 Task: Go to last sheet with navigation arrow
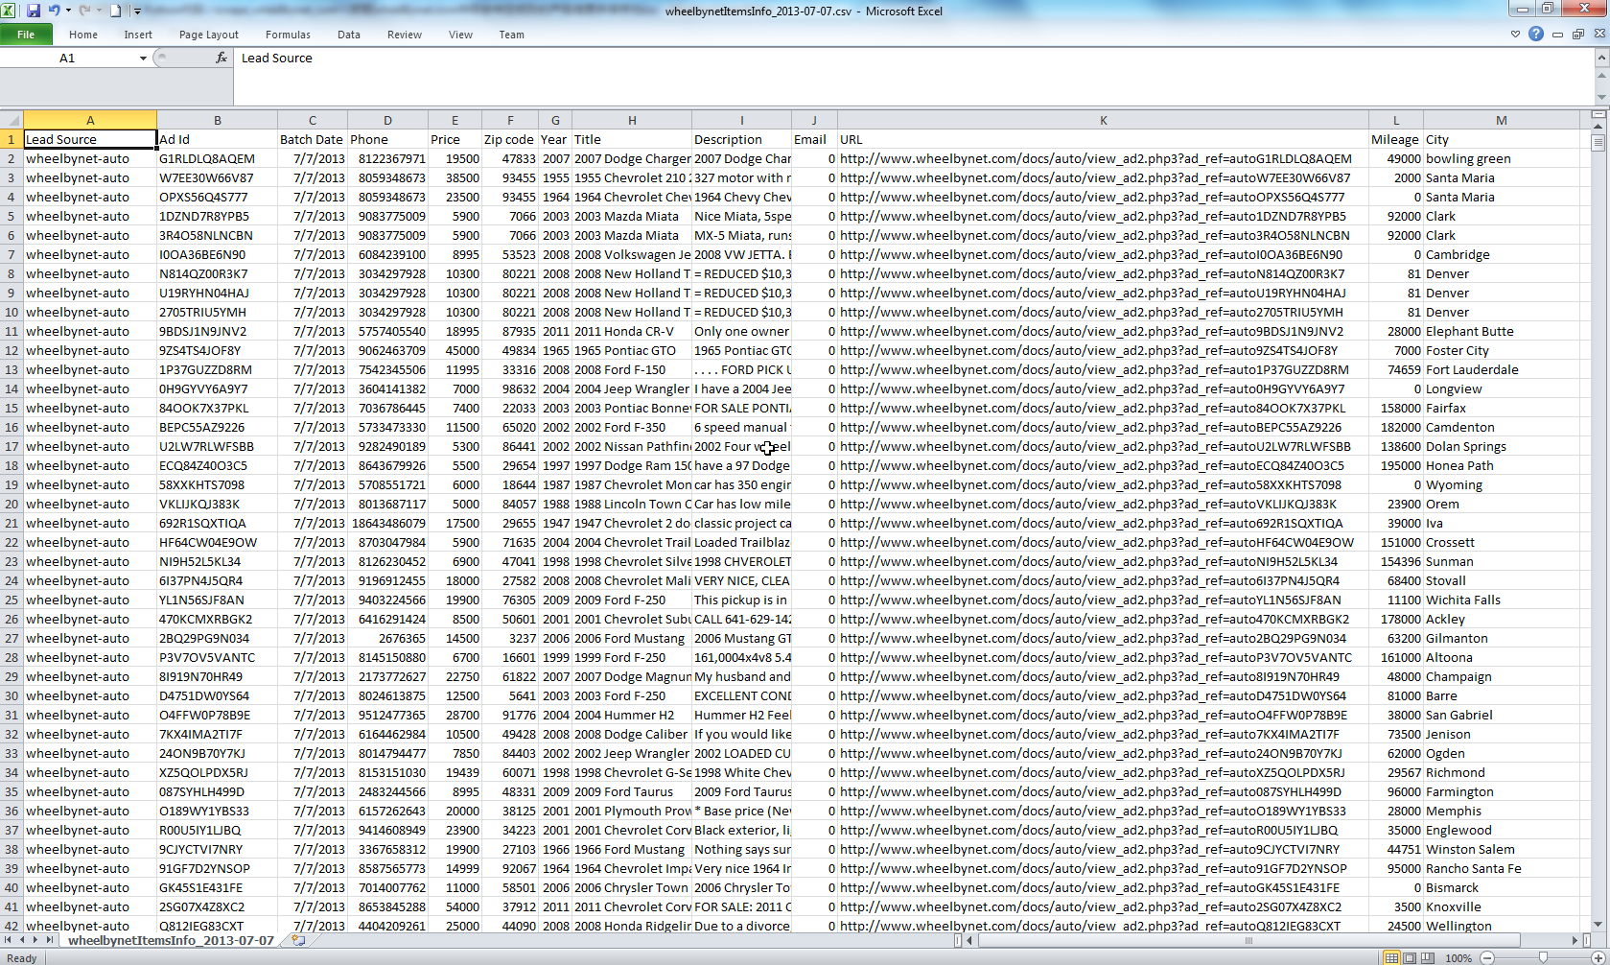pyautogui.click(x=49, y=940)
